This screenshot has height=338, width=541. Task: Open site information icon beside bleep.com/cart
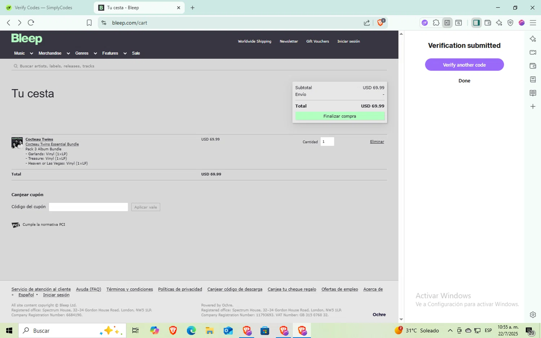tap(104, 23)
